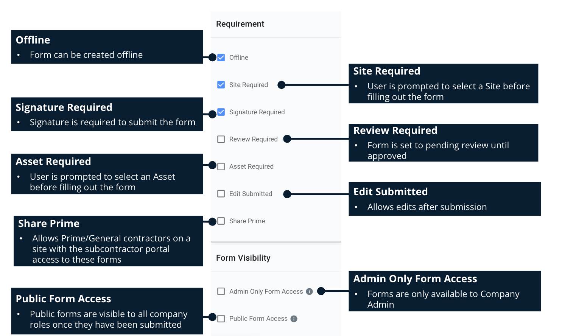Check Public Form Access

(221, 319)
